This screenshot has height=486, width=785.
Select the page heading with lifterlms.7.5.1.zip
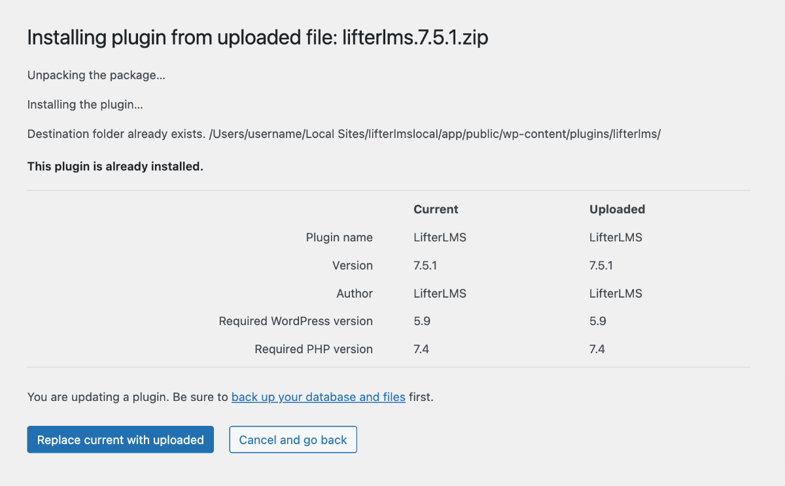click(258, 38)
